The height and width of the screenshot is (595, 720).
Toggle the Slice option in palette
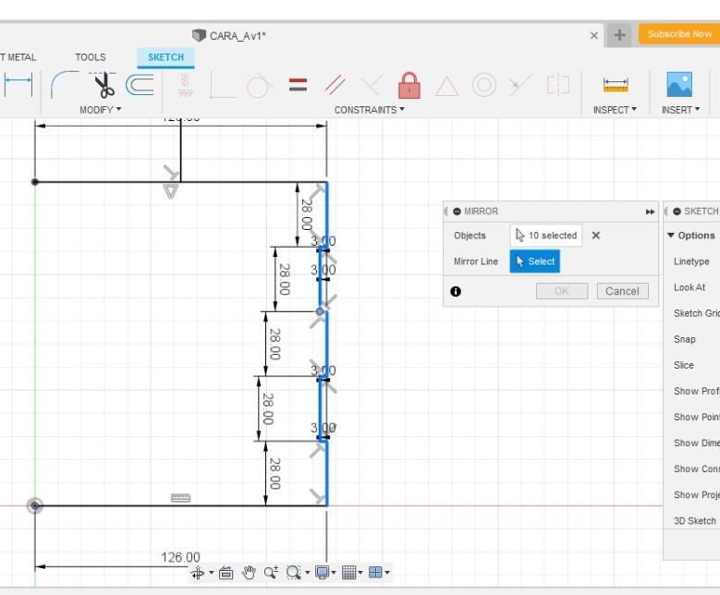pos(684,365)
